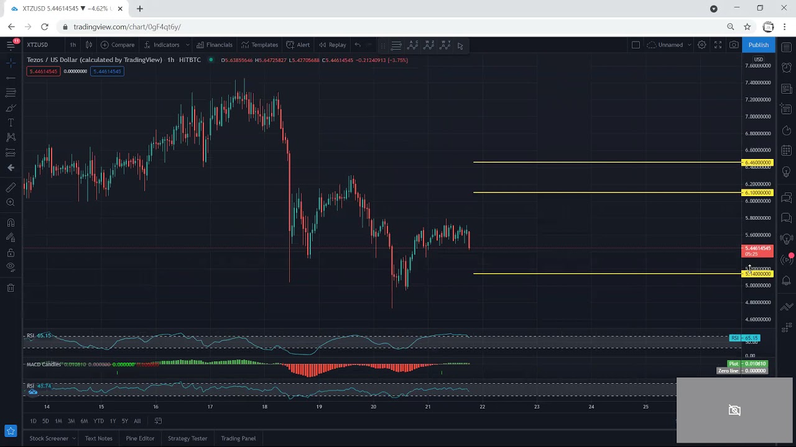796x447 pixels.
Task: Select the brush drawing tool
Action: tap(11, 108)
